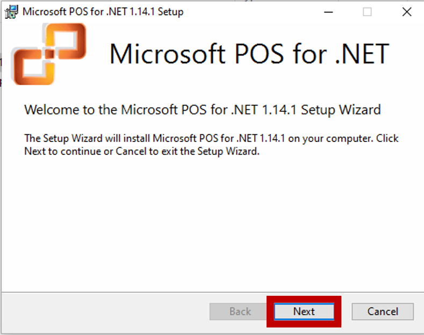Click the orange Microsoft POS logo

(48, 54)
